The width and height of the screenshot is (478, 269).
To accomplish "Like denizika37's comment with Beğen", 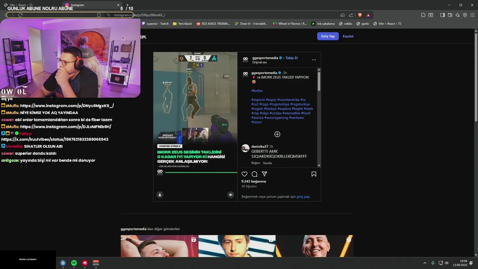I will pos(255,163).
